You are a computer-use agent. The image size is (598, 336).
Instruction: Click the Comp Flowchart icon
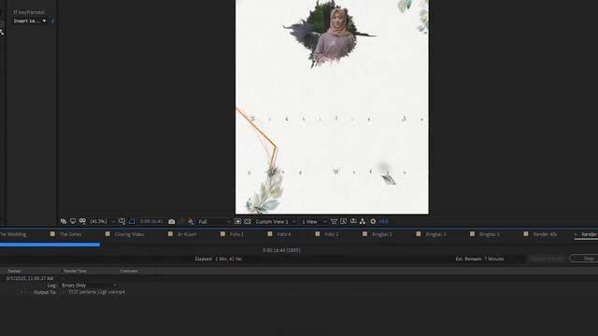(363, 221)
